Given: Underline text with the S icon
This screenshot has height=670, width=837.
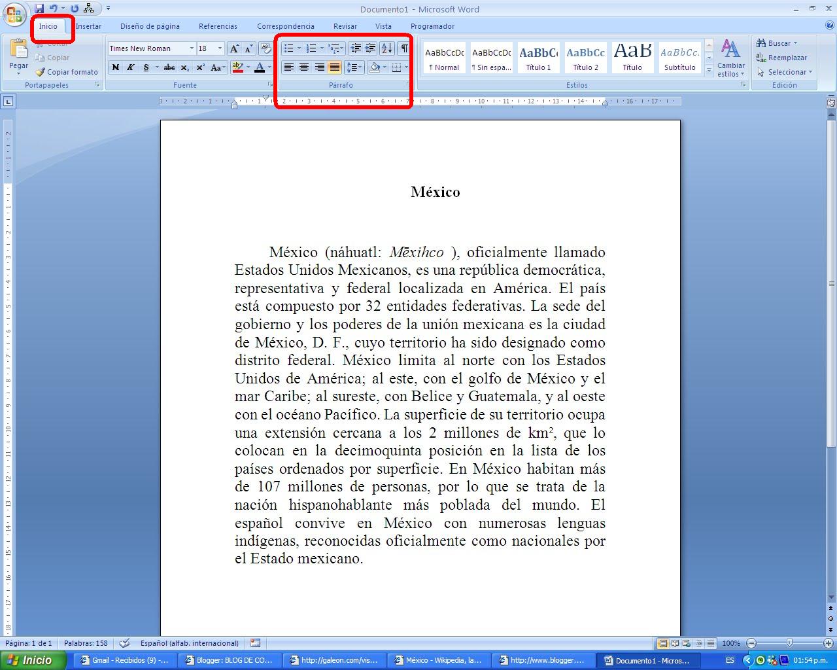Looking at the screenshot, I should 145,67.
